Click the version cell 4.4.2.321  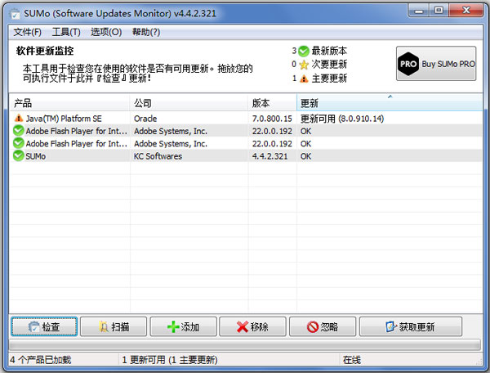point(269,156)
